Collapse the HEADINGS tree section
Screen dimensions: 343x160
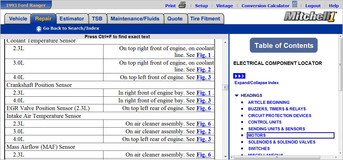pos(236,95)
